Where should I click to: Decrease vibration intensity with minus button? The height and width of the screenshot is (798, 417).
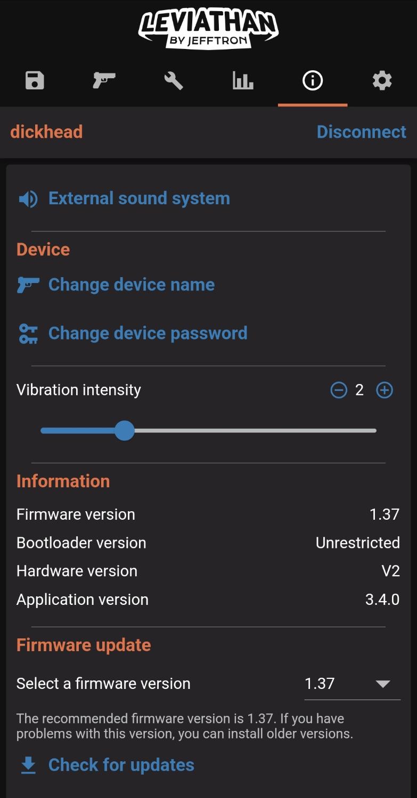pyautogui.click(x=339, y=390)
